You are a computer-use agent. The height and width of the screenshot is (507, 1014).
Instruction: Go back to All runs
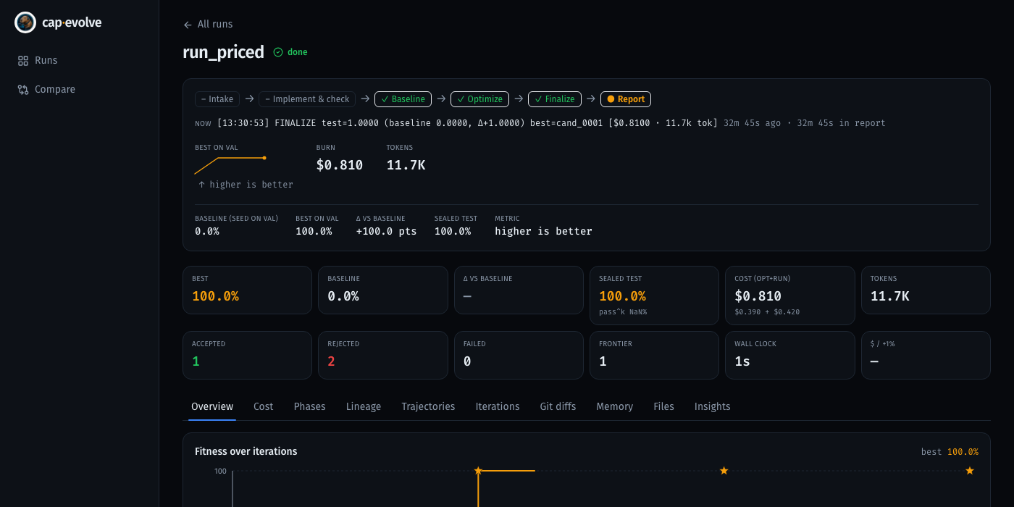tap(208, 25)
